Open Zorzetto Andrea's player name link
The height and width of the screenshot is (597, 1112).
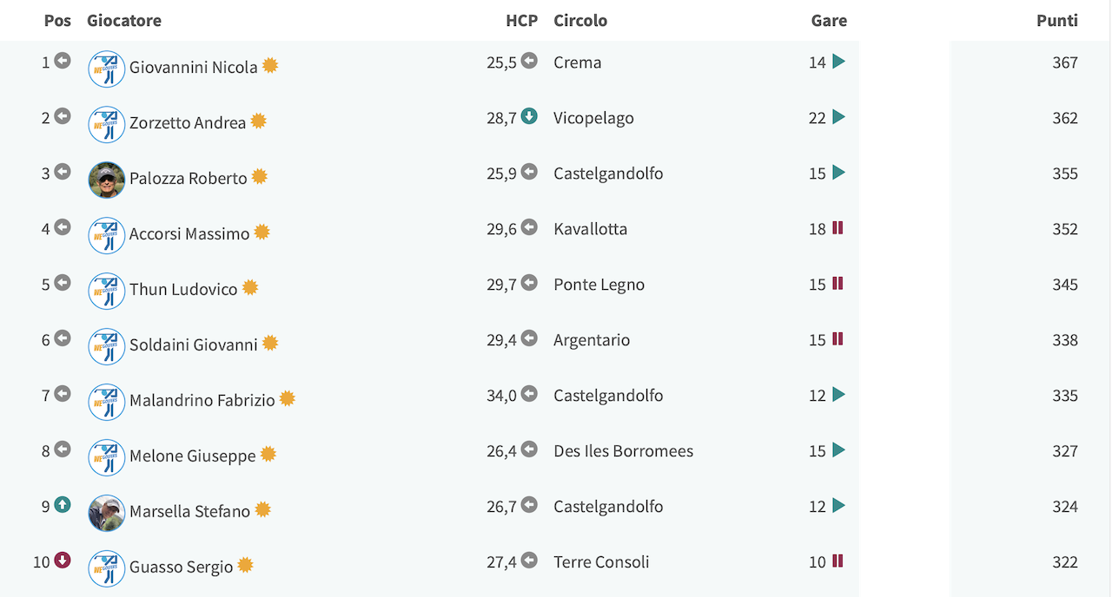click(x=188, y=122)
